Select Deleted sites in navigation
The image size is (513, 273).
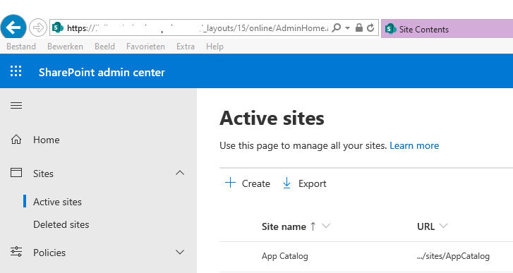(x=61, y=224)
